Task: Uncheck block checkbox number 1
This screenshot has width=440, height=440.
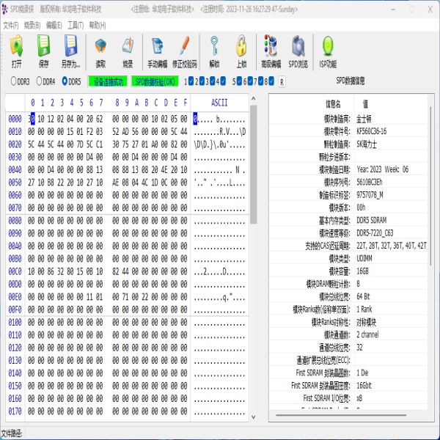Action: 191,81
